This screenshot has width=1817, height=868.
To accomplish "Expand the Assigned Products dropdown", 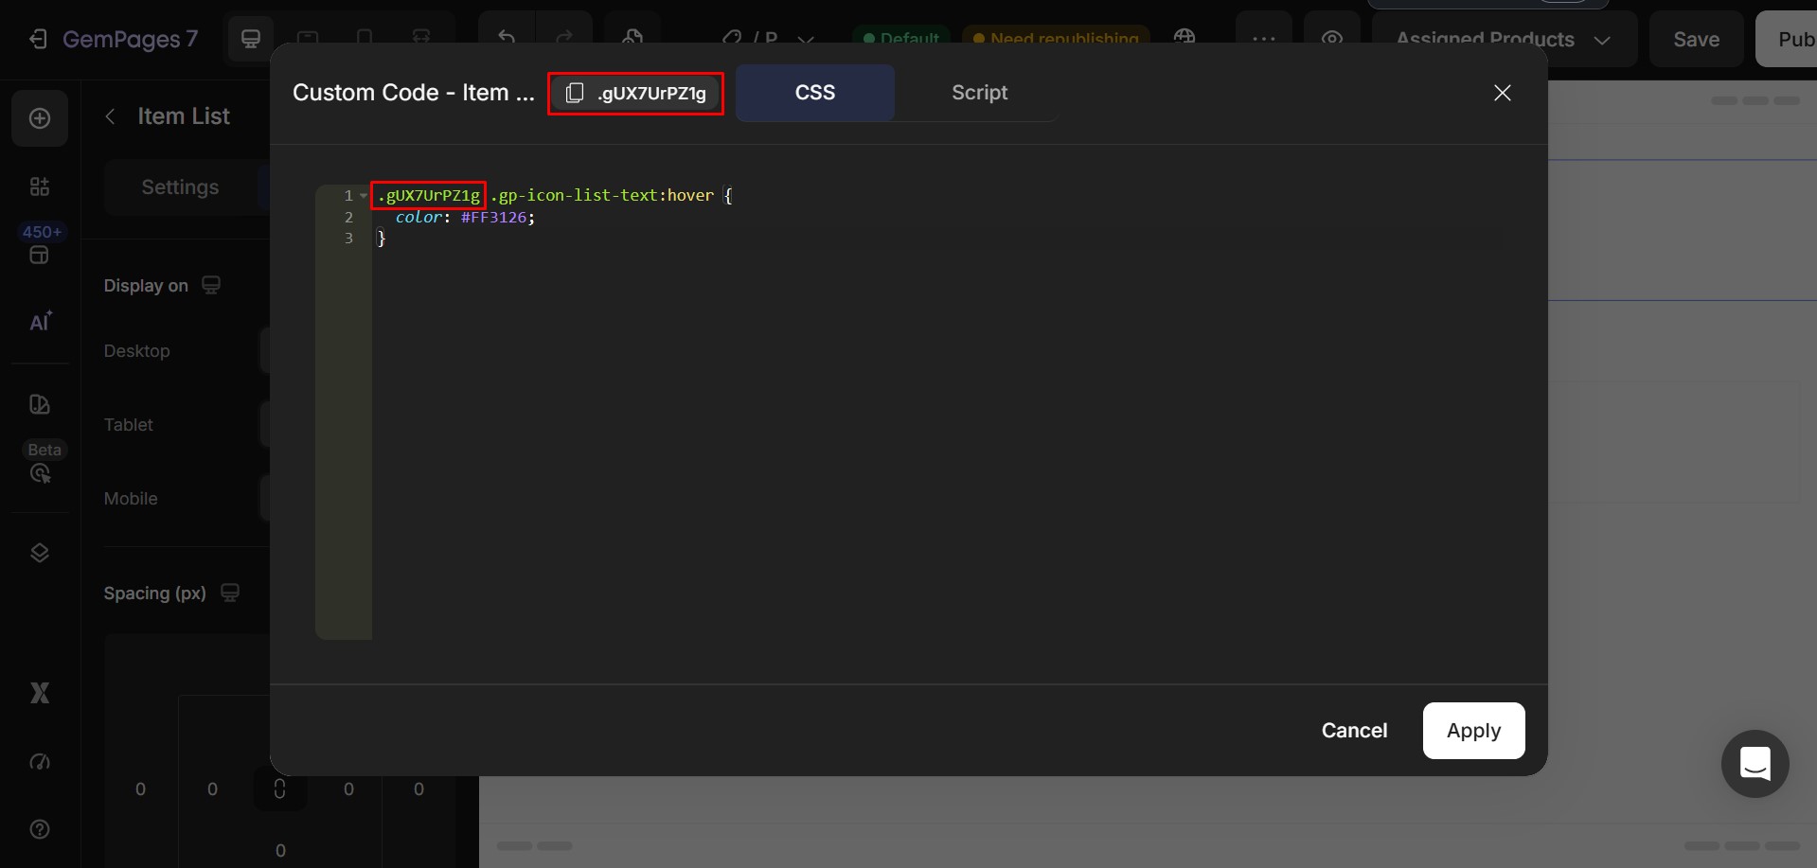I will click(x=1504, y=39).
